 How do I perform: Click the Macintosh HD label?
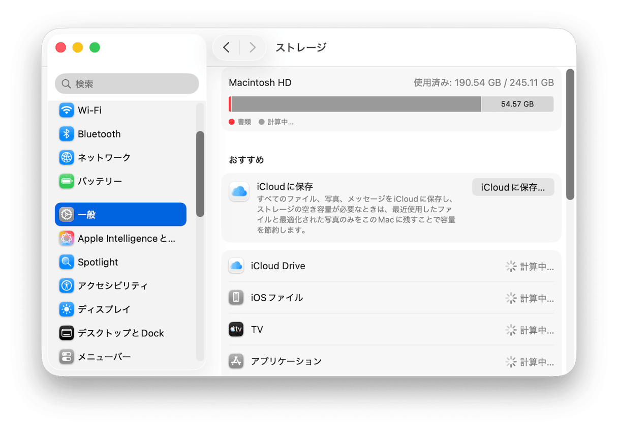[x=260, y=82]
